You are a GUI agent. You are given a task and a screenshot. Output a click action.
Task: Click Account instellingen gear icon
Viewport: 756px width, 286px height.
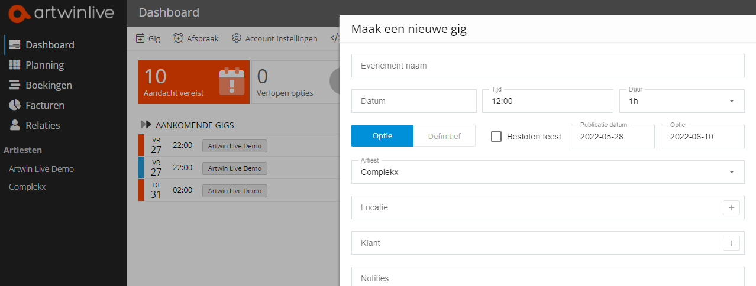coord(237,38)
